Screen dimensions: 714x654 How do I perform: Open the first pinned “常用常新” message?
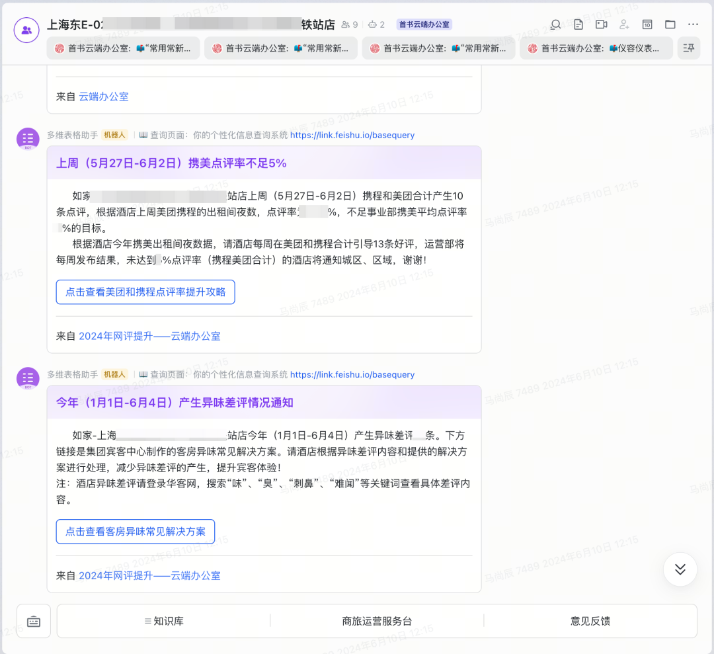point(124,48)
